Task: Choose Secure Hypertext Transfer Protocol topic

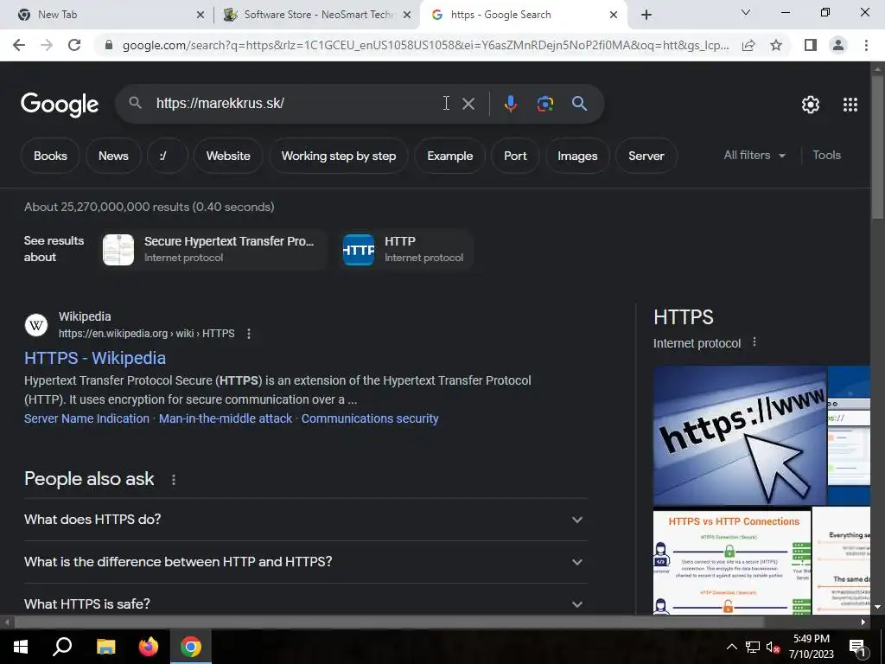Action: (x=213, y=249)
